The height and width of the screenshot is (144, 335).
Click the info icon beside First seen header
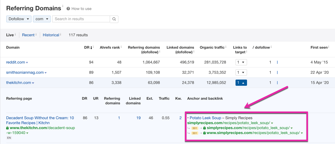click(x=328, y=47)
